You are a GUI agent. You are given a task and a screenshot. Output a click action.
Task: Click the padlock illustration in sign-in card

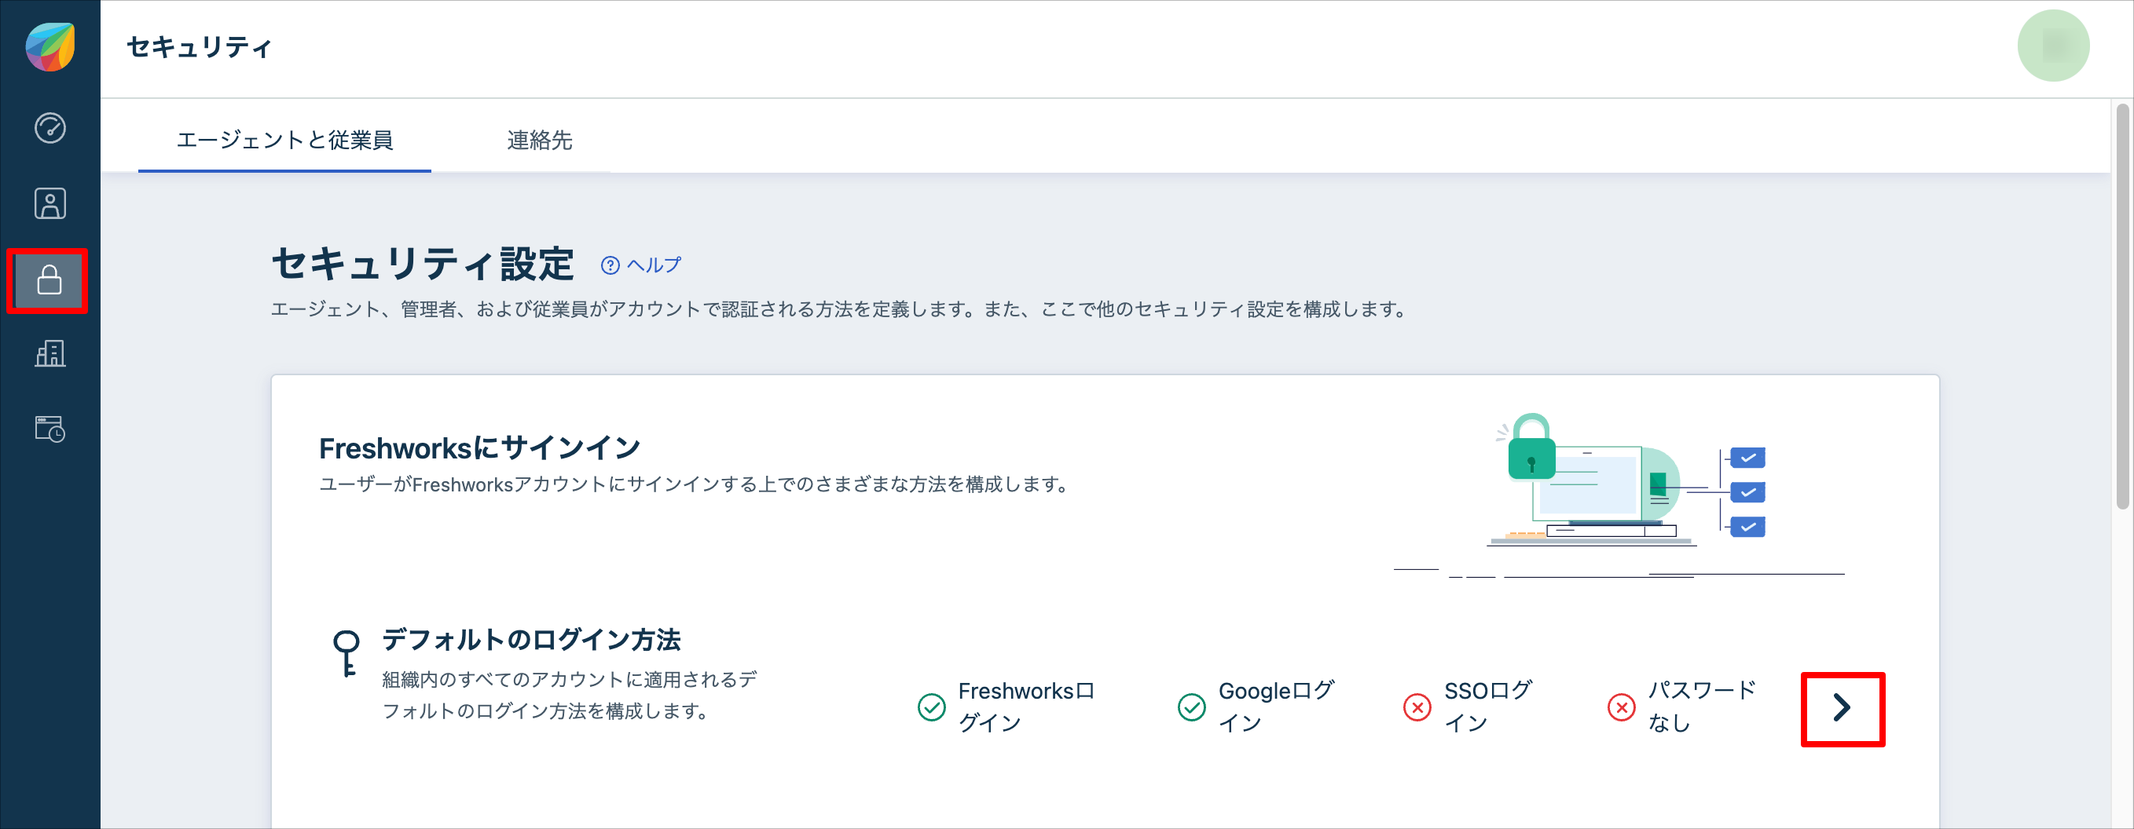pyautogui.click(x=1530, y=447)
